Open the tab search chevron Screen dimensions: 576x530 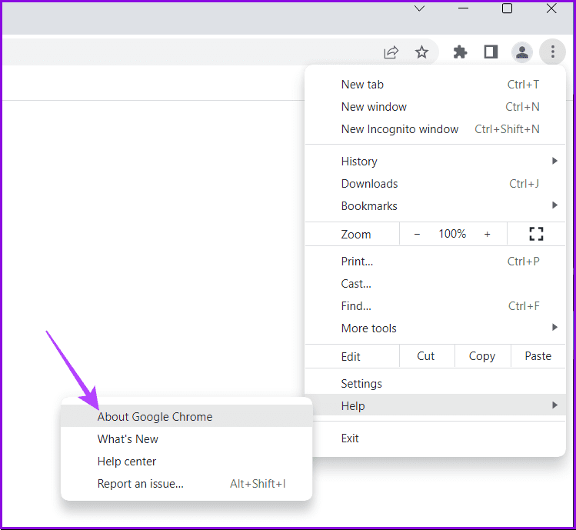[419, 8]
